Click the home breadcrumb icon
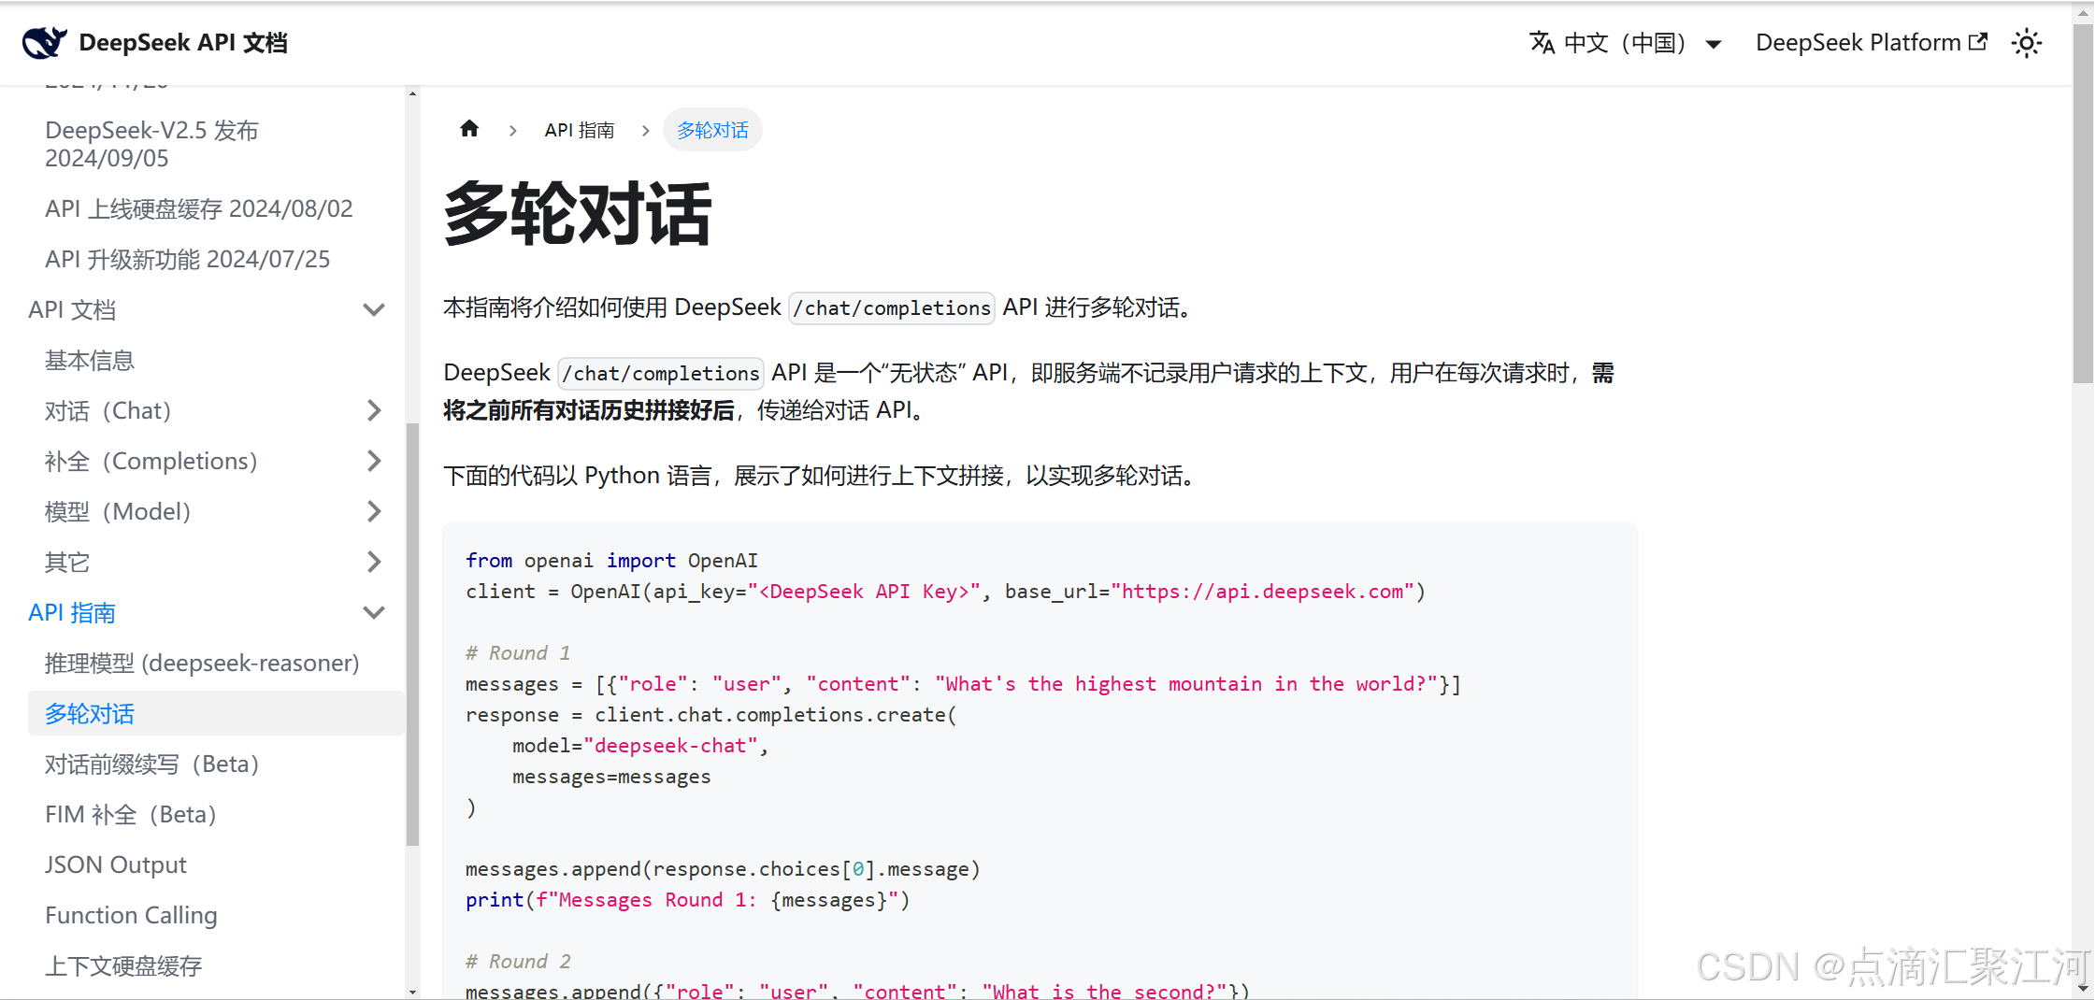 pos(469,129)
